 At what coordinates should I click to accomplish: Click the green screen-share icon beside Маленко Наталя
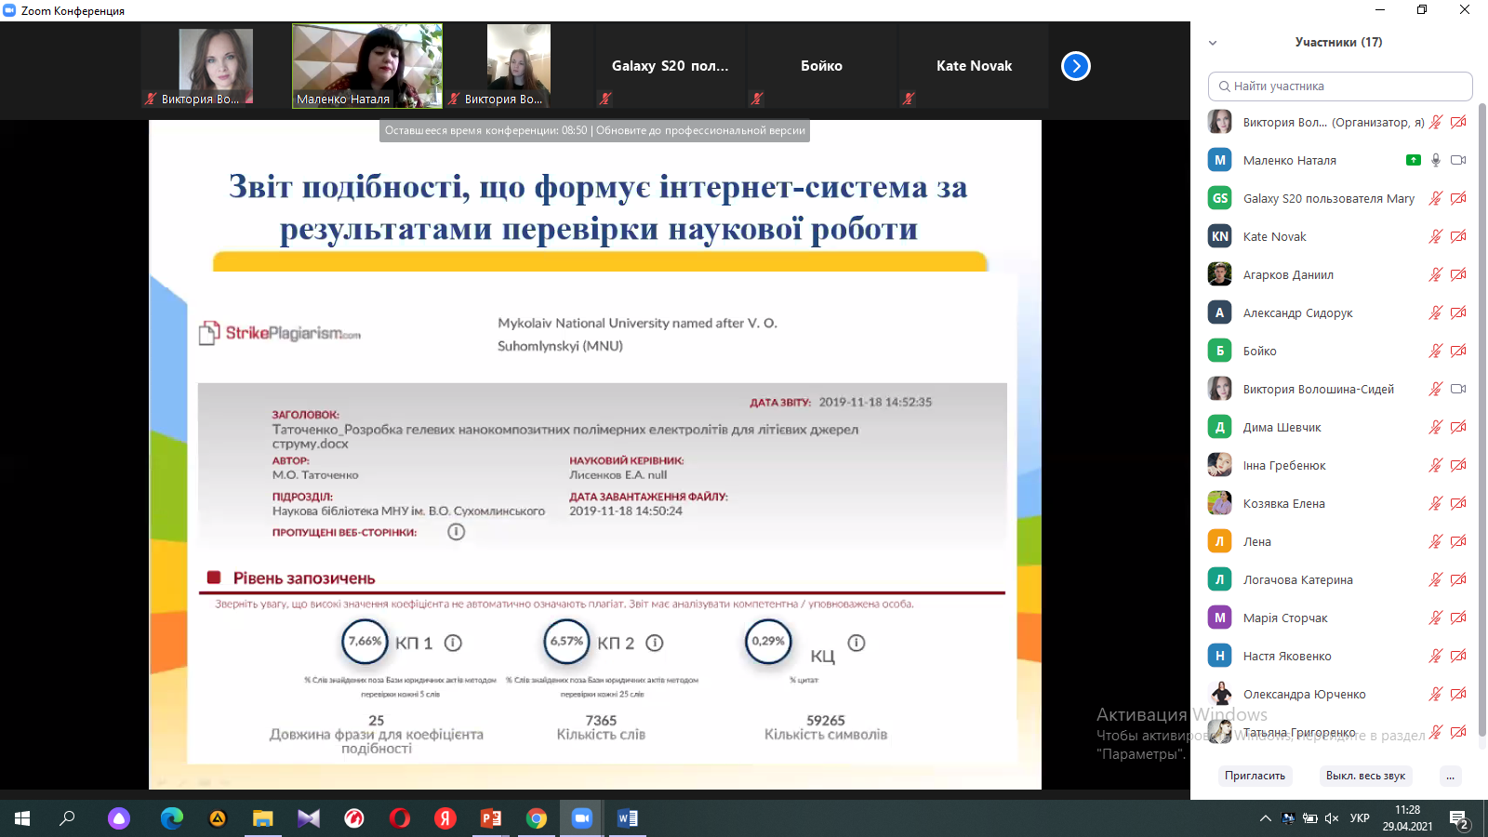1413,160
